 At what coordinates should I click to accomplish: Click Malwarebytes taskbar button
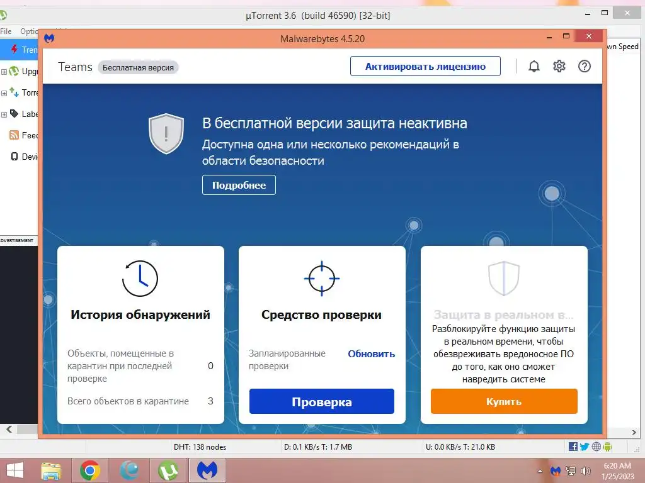click(x=207, y=470)
